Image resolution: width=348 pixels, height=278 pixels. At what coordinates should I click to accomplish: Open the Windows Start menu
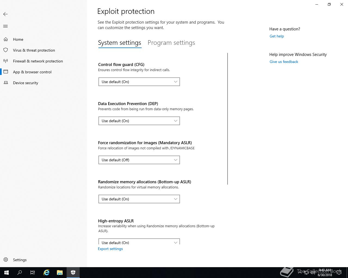(7, 273)
